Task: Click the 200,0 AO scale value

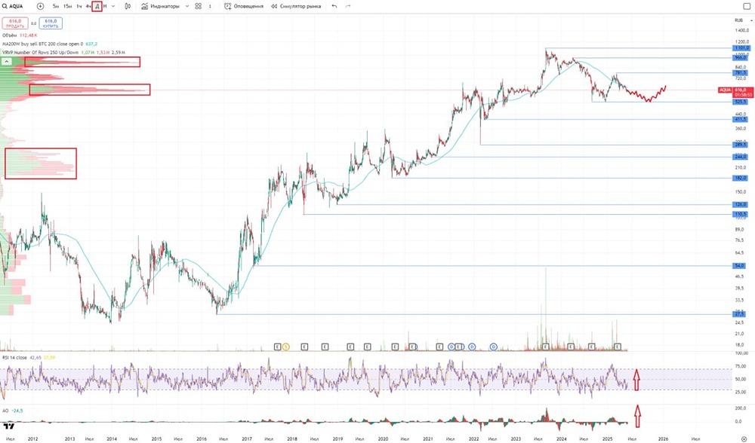Action: pyautogui.click(x=740, y=408)
